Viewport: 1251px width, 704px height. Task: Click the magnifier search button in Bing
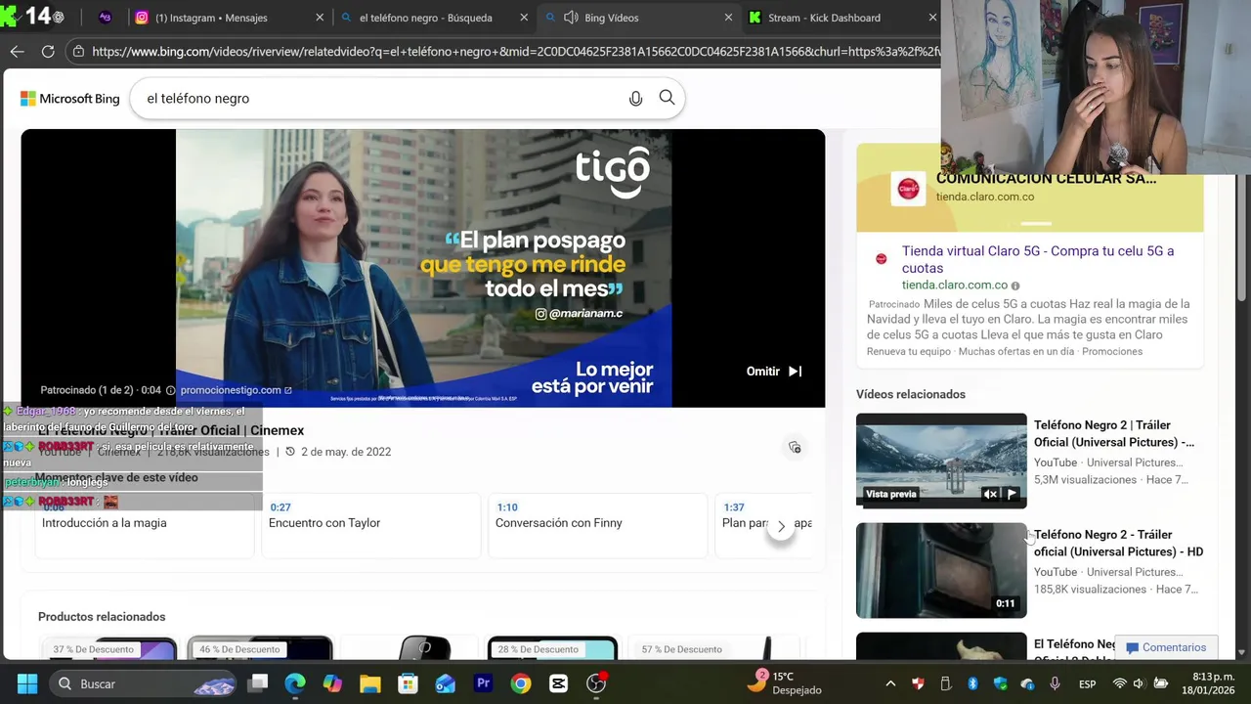pos(667,98)
